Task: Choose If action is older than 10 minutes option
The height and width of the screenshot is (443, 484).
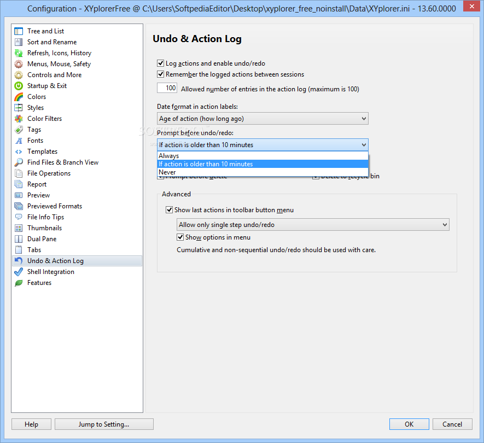Action: [263, 164]
